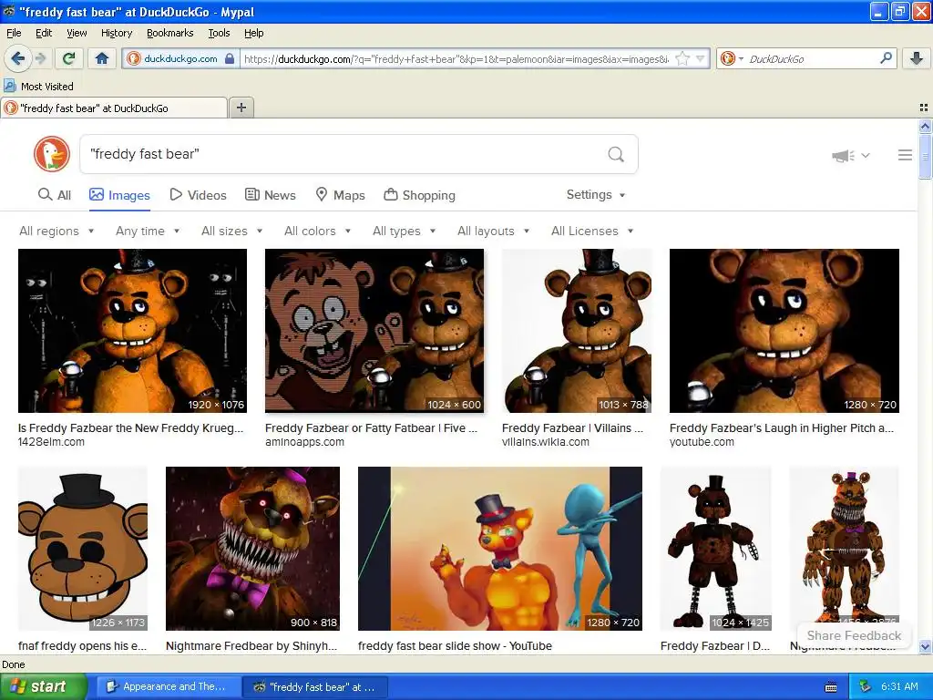Open the Nightmare Fredbear 900 × 818 image
Viewport: 933px width, 700px height.
(x=253, y=548)
